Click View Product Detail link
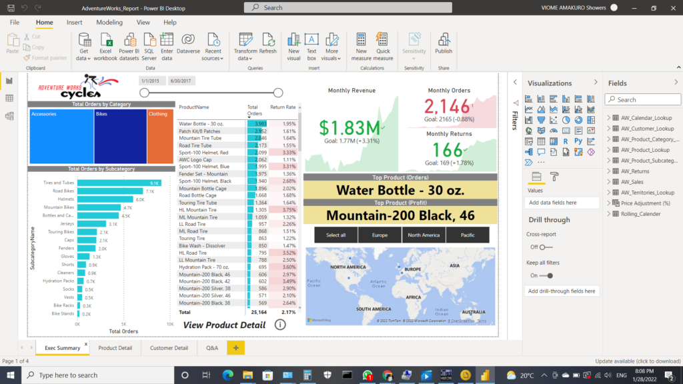This screenshot has width=683, height=384. (224, 325)
